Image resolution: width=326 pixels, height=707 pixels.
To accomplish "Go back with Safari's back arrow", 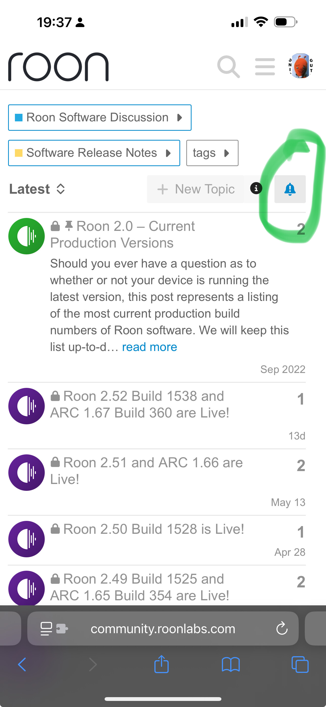I will coord(22,665).
